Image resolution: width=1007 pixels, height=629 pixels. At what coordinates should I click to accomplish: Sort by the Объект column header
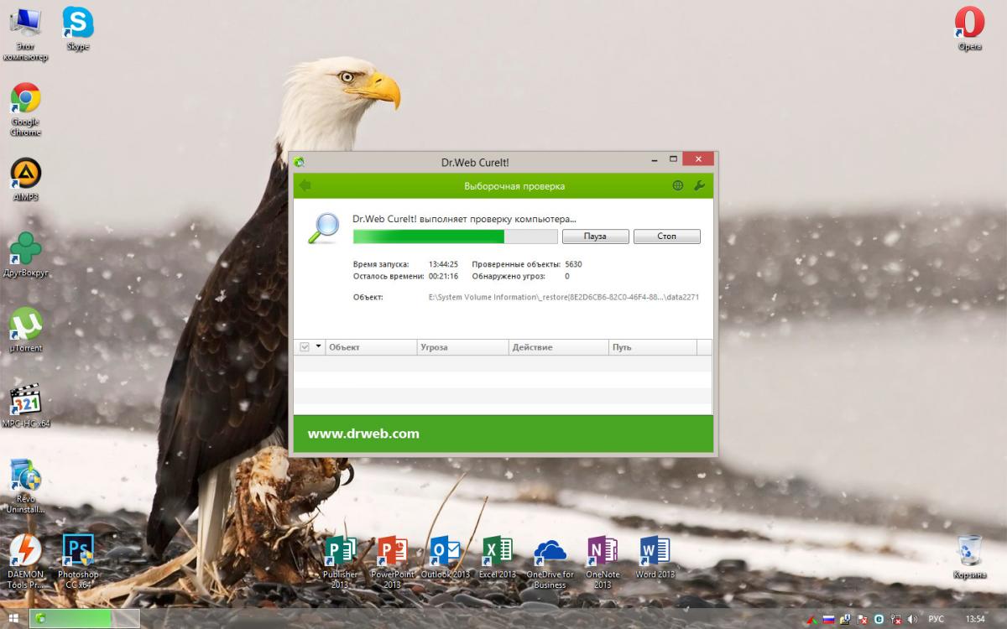(x=371, y=347)
